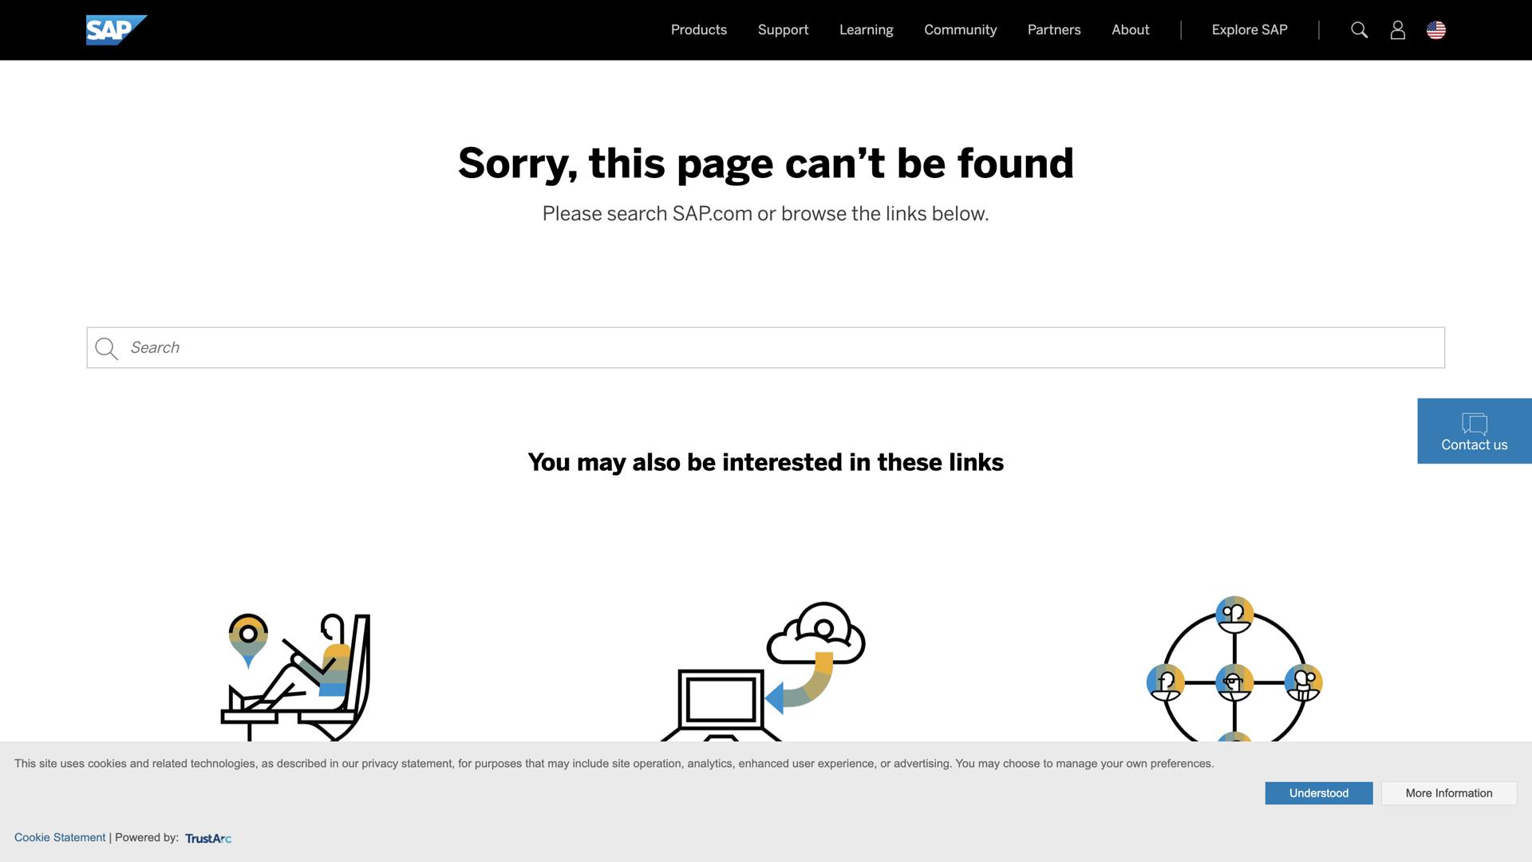
Task: Open the user account profile icon
Action: (x=1397, y=30)
